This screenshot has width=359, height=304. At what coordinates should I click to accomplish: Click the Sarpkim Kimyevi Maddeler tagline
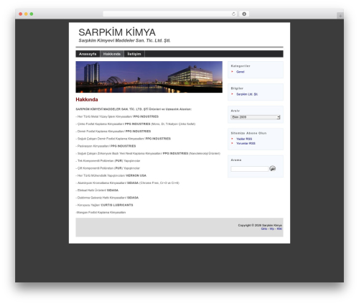tap(124, 40)
